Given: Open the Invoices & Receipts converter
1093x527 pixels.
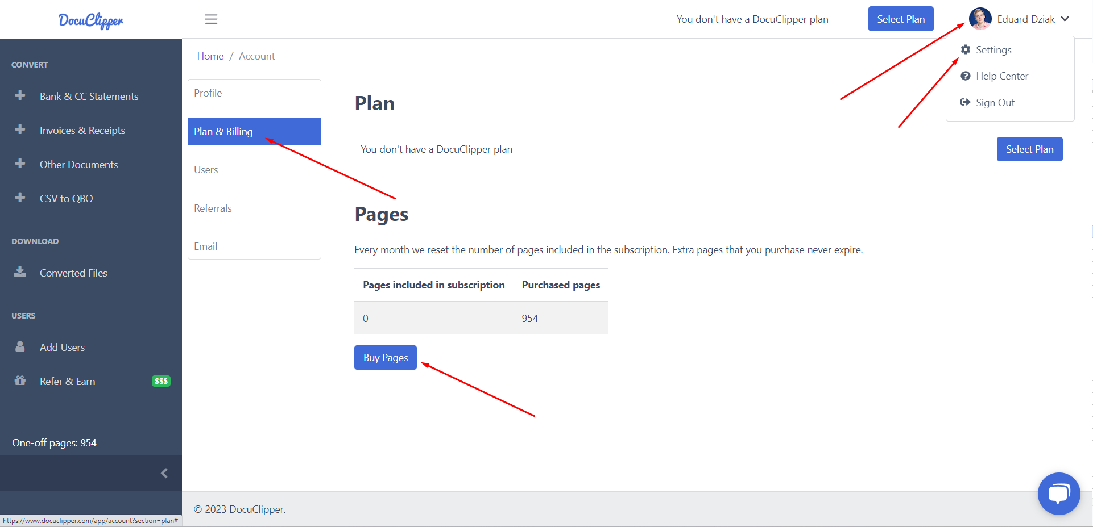Looking at the screenshot, I should [82, 130].
